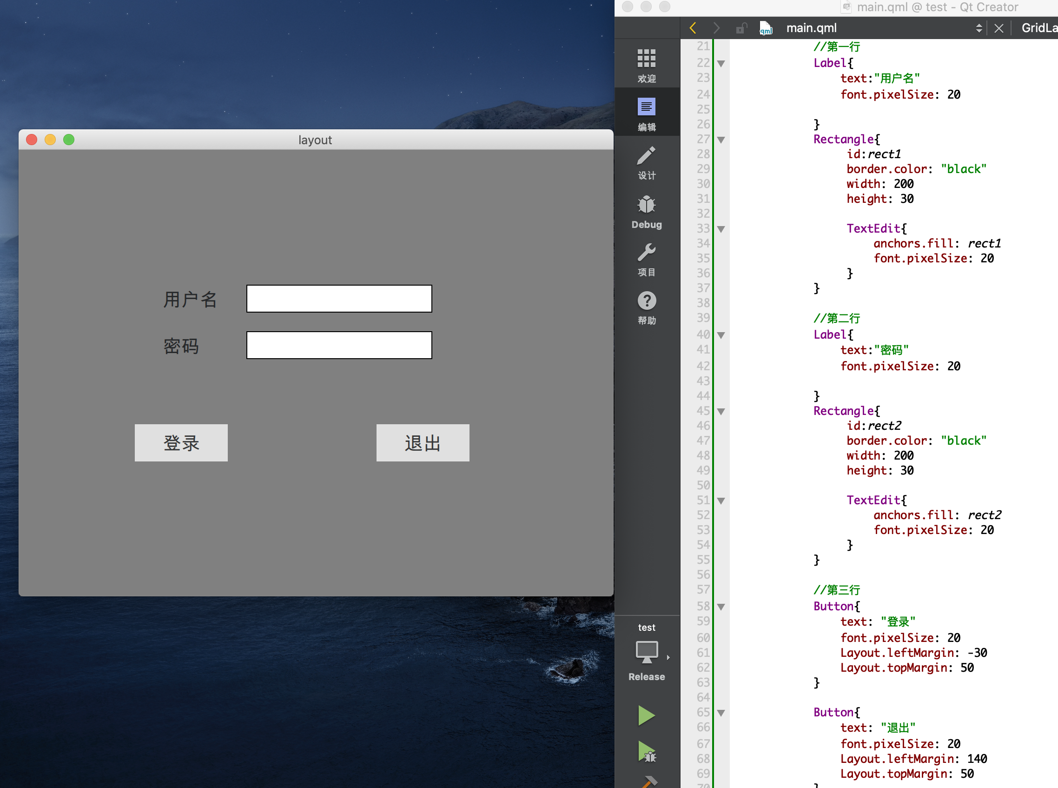Expand the collapsed section at line 58
The width and height of the screenshot is (1058, 788).
click(721, 604)
